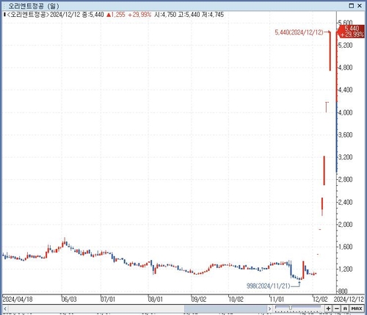The height and width of the screenshot is (315, 367).
Task: Click the 4,000 price axis label
Action: pos(346,112)
